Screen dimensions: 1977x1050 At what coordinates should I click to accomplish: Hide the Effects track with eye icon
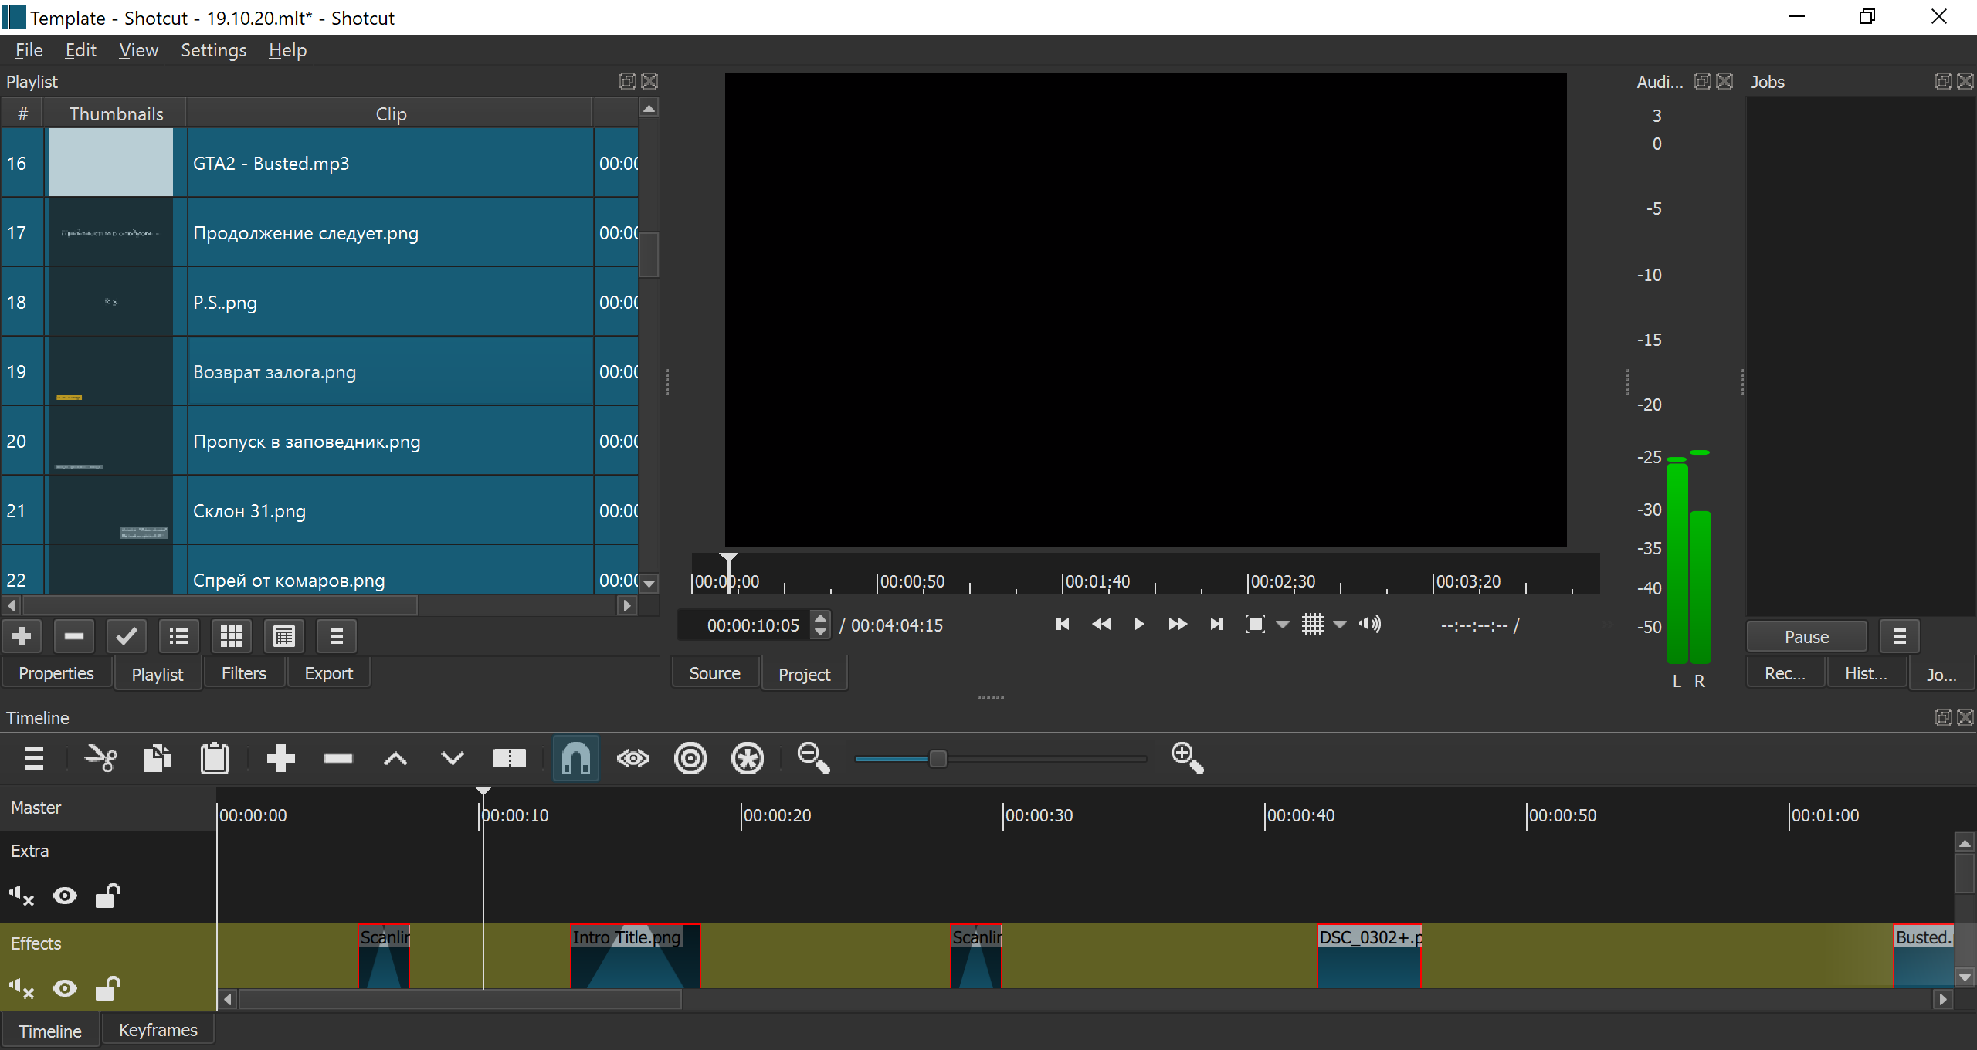point(65,988)
